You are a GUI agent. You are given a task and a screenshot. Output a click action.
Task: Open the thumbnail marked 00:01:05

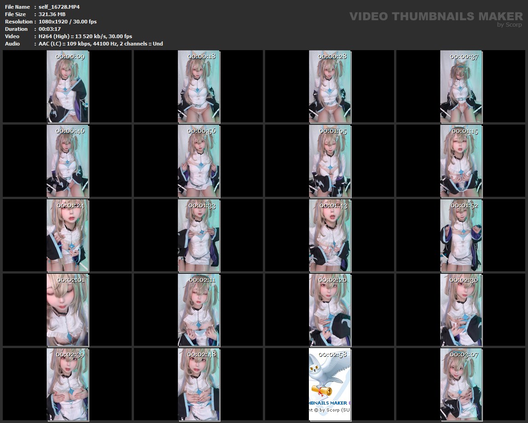330,161
